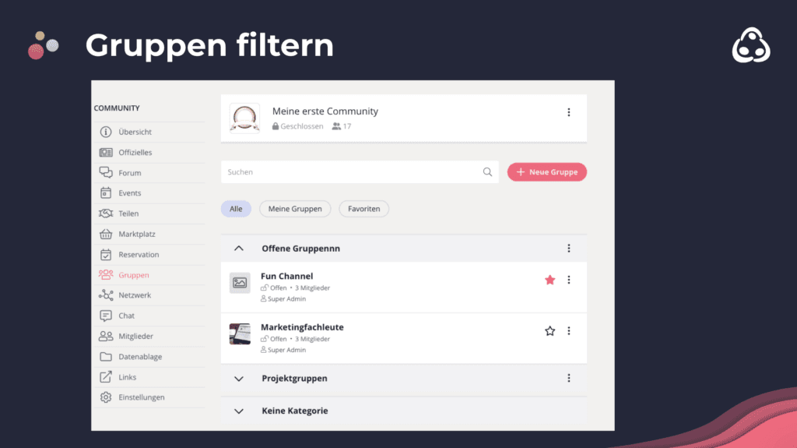Click the logo in the slide's top-right corner
This screenshot has height=448, width=797.
tap(751, 45)
